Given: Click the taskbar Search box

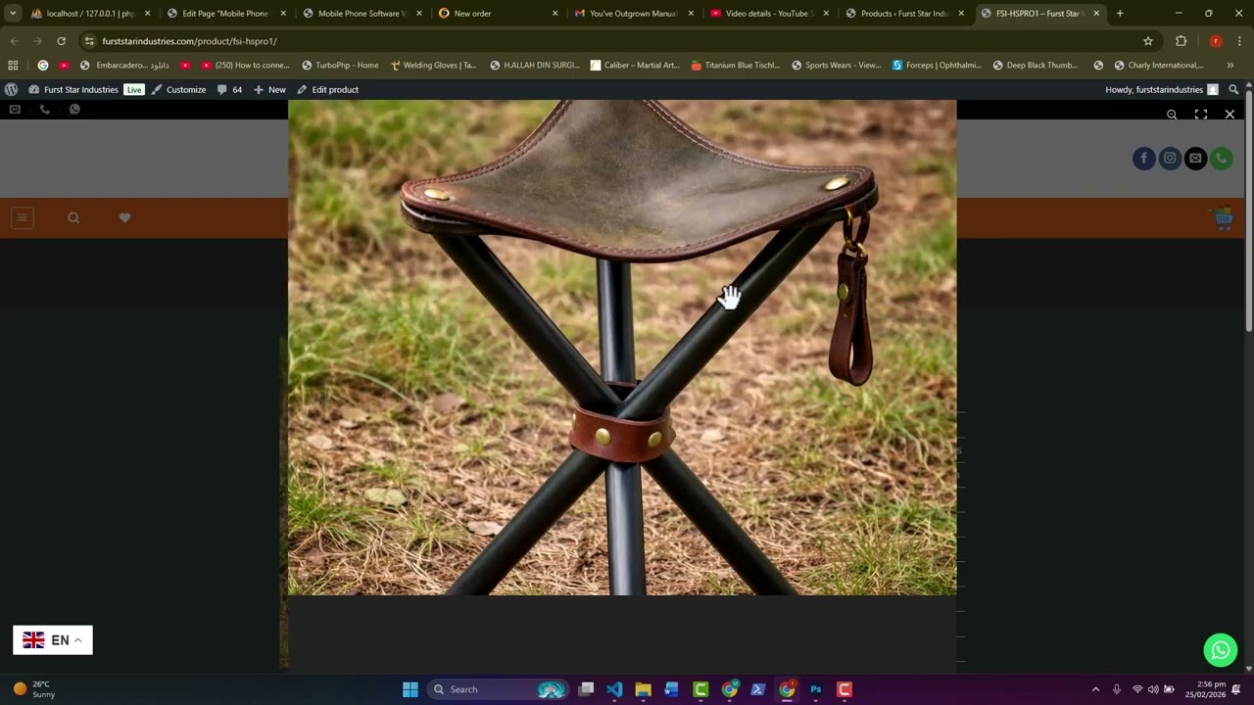Looking at the screenshot, I should [501, 689].
